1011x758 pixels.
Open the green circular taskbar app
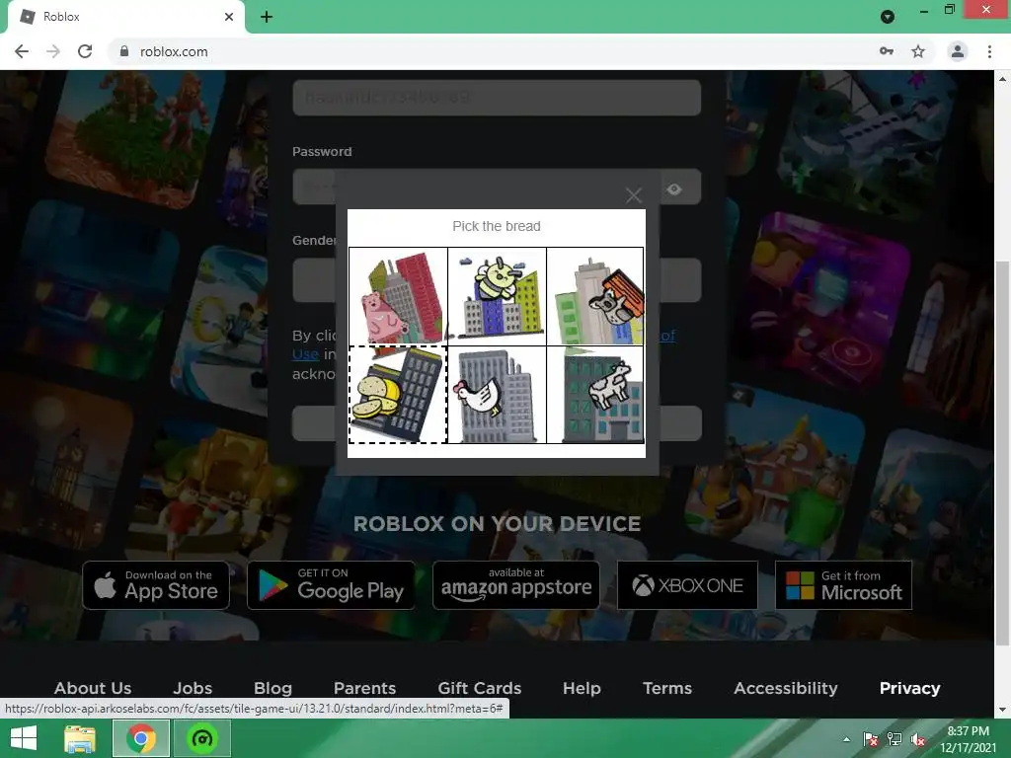point(202,738)
